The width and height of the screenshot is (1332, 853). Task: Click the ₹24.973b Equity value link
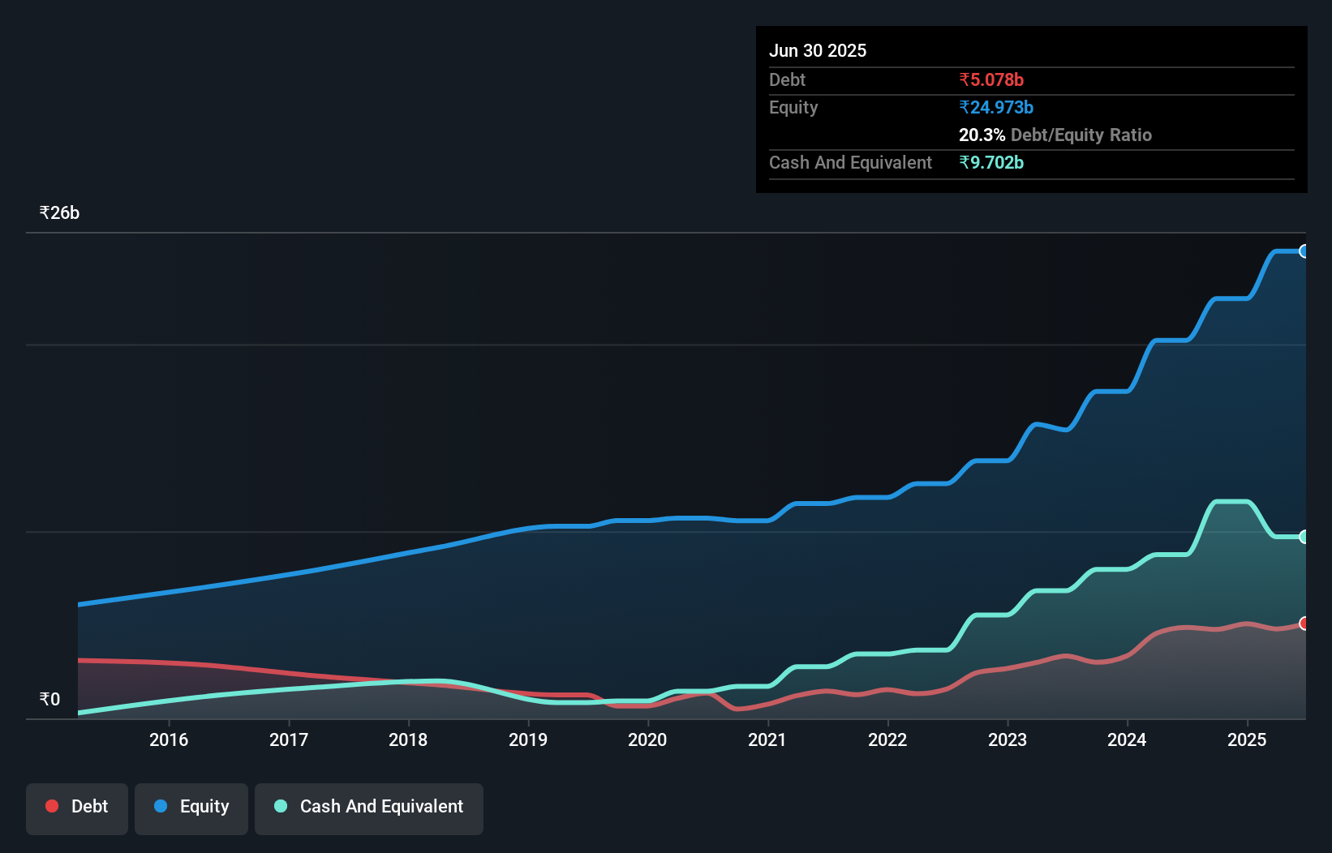click(x=996, y=107)
